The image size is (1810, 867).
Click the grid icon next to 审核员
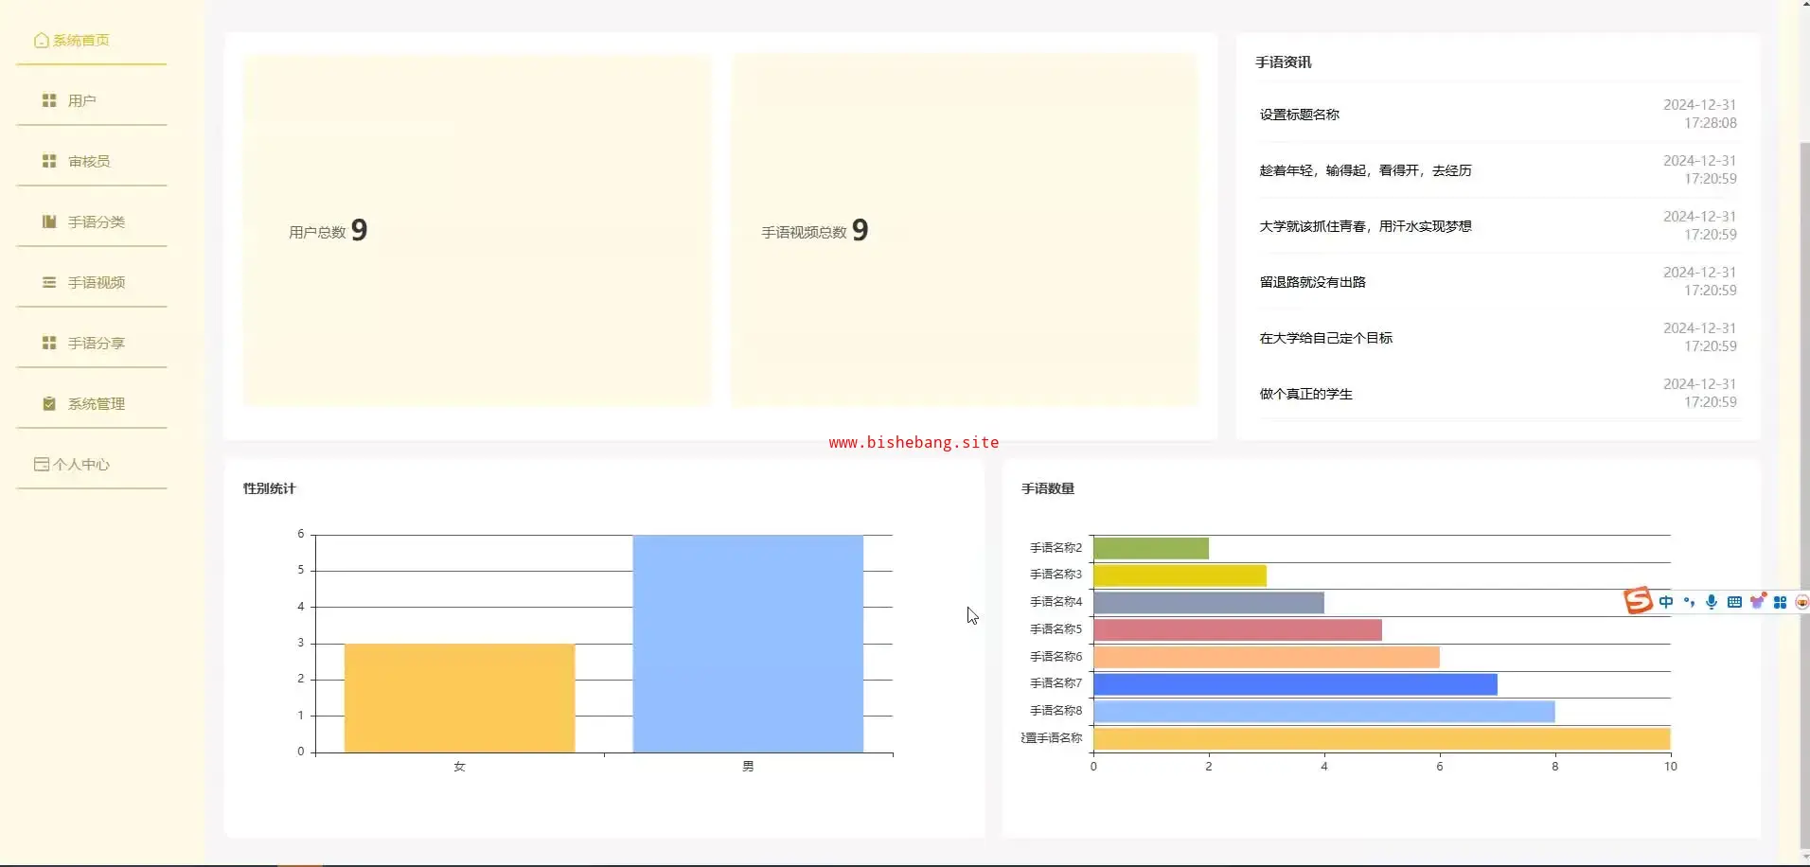[x=49, y=161]
